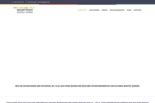Select the patient parking info headline

78,86
